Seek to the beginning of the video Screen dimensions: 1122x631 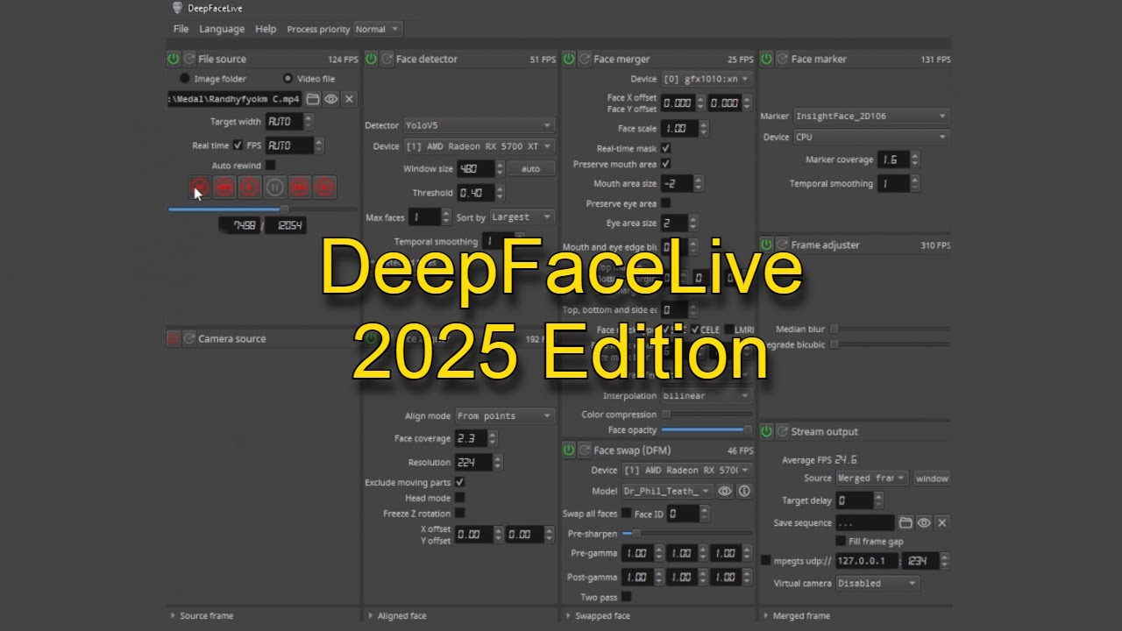pos(200,187)
